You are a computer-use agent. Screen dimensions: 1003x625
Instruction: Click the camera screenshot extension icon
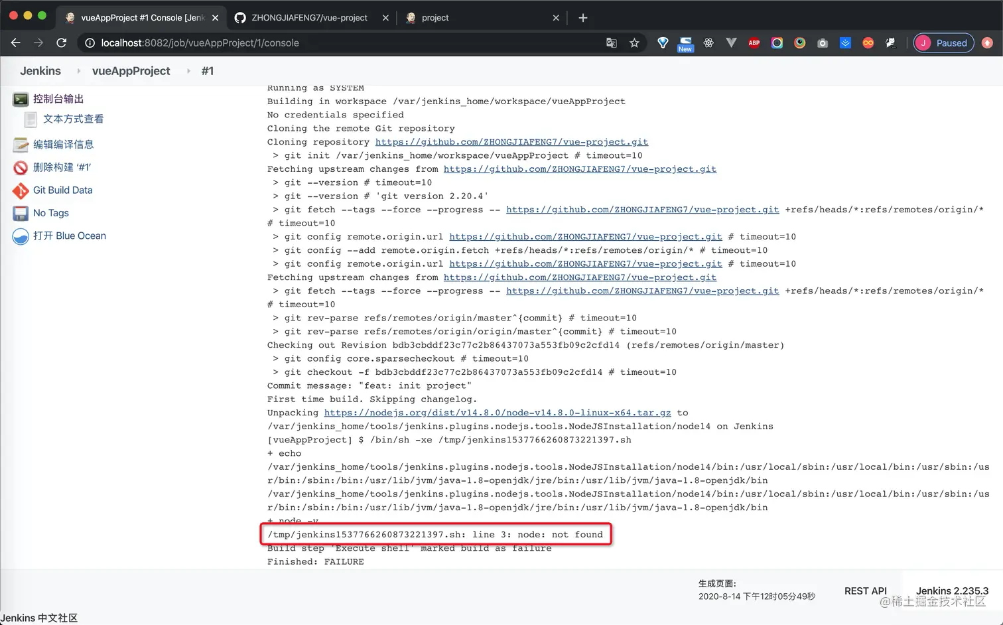click(x=823, y=43)
